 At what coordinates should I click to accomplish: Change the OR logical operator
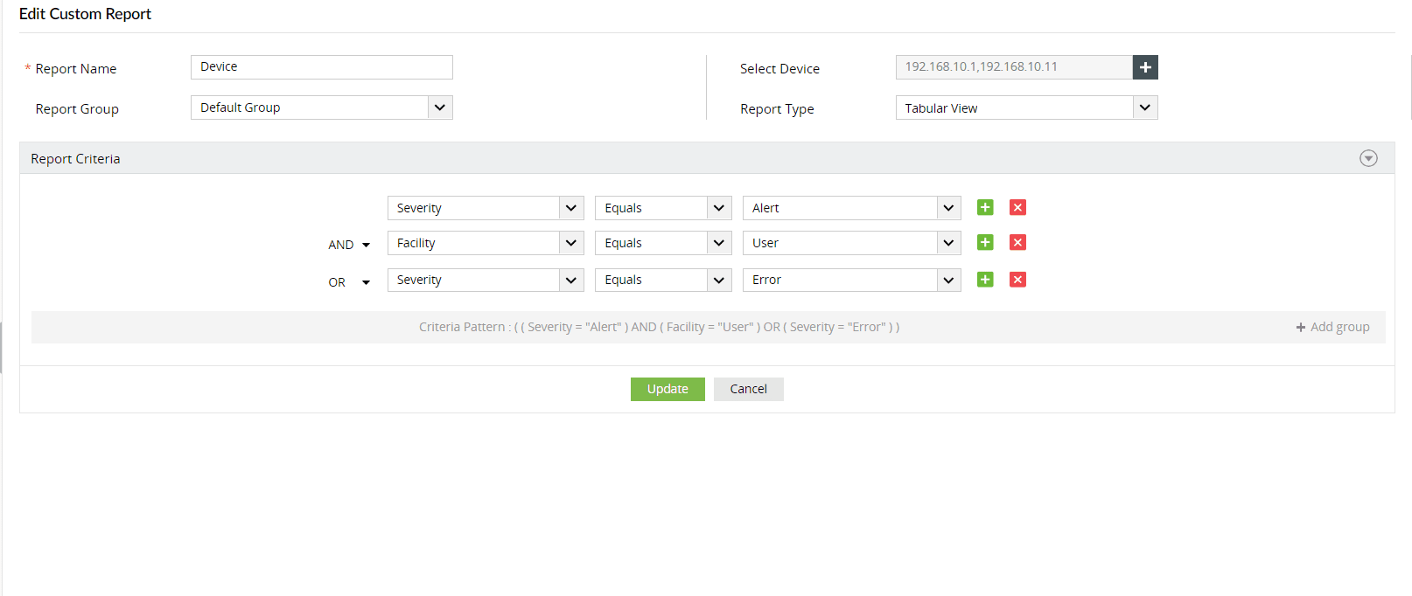[349, 282]
